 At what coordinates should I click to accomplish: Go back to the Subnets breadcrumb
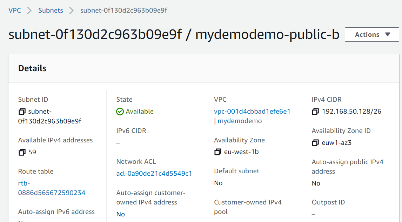(x=51, y=11)
